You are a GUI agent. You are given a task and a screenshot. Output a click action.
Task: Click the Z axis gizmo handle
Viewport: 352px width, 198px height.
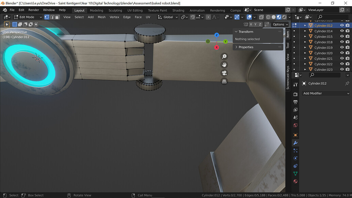[x=217, y=35]
